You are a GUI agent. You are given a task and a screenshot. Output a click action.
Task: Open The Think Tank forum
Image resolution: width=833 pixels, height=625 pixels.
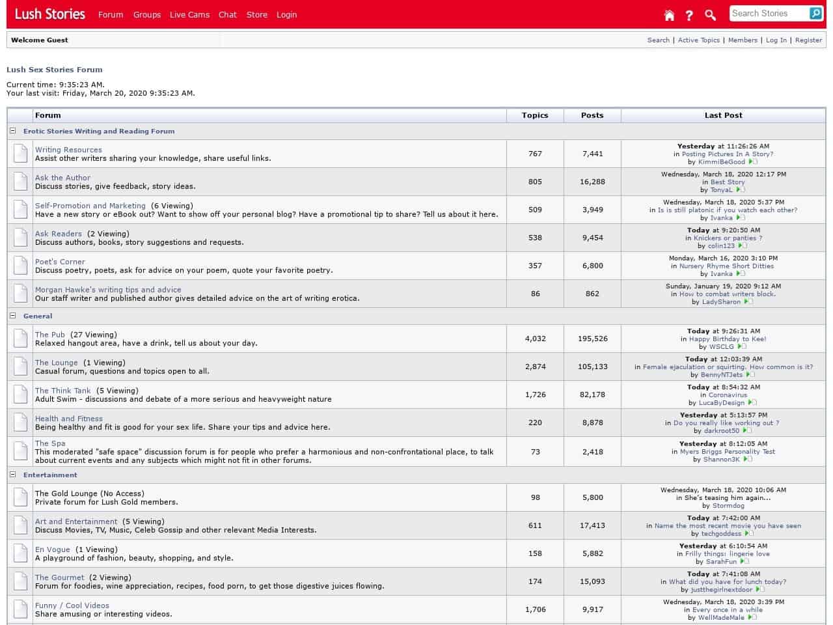(x=63, y=391)
